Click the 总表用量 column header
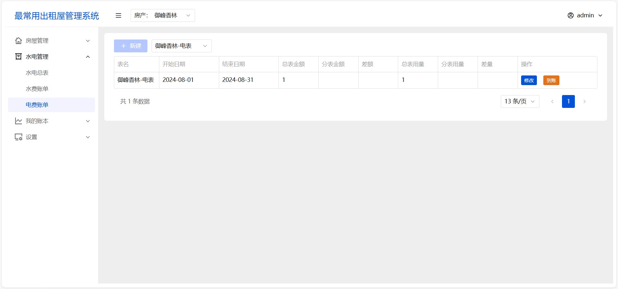Screen dimensions: 618x289 click(x=418, y=64)
